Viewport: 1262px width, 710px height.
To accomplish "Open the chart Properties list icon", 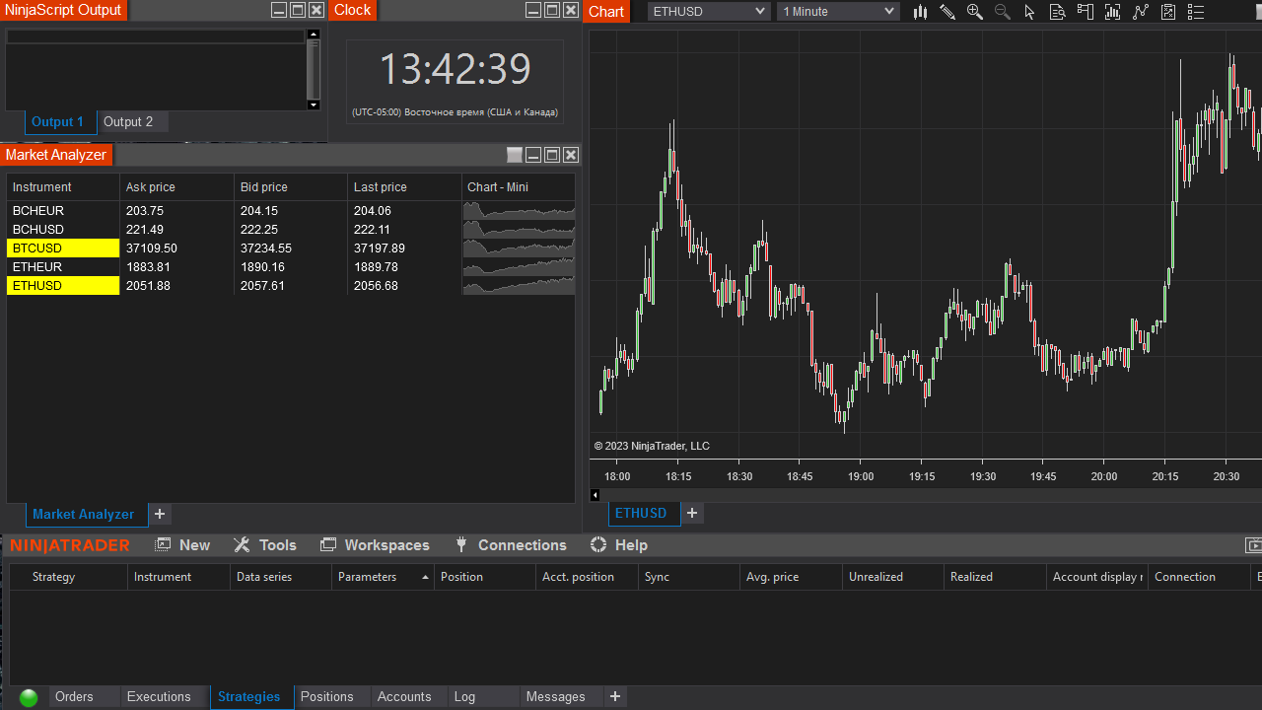I will point(1196,12).
